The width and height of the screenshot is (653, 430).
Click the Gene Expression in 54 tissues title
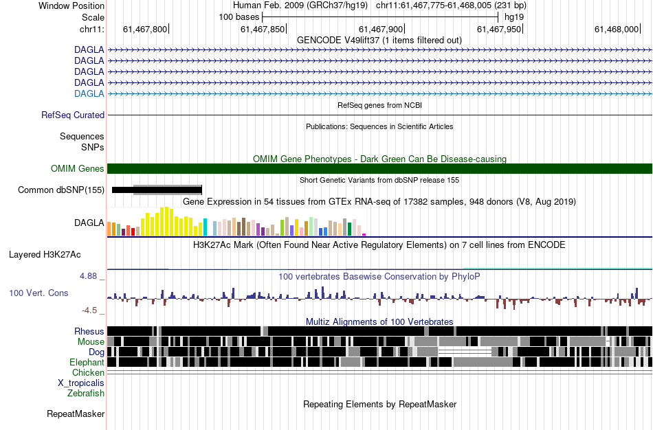click(379, 202)
